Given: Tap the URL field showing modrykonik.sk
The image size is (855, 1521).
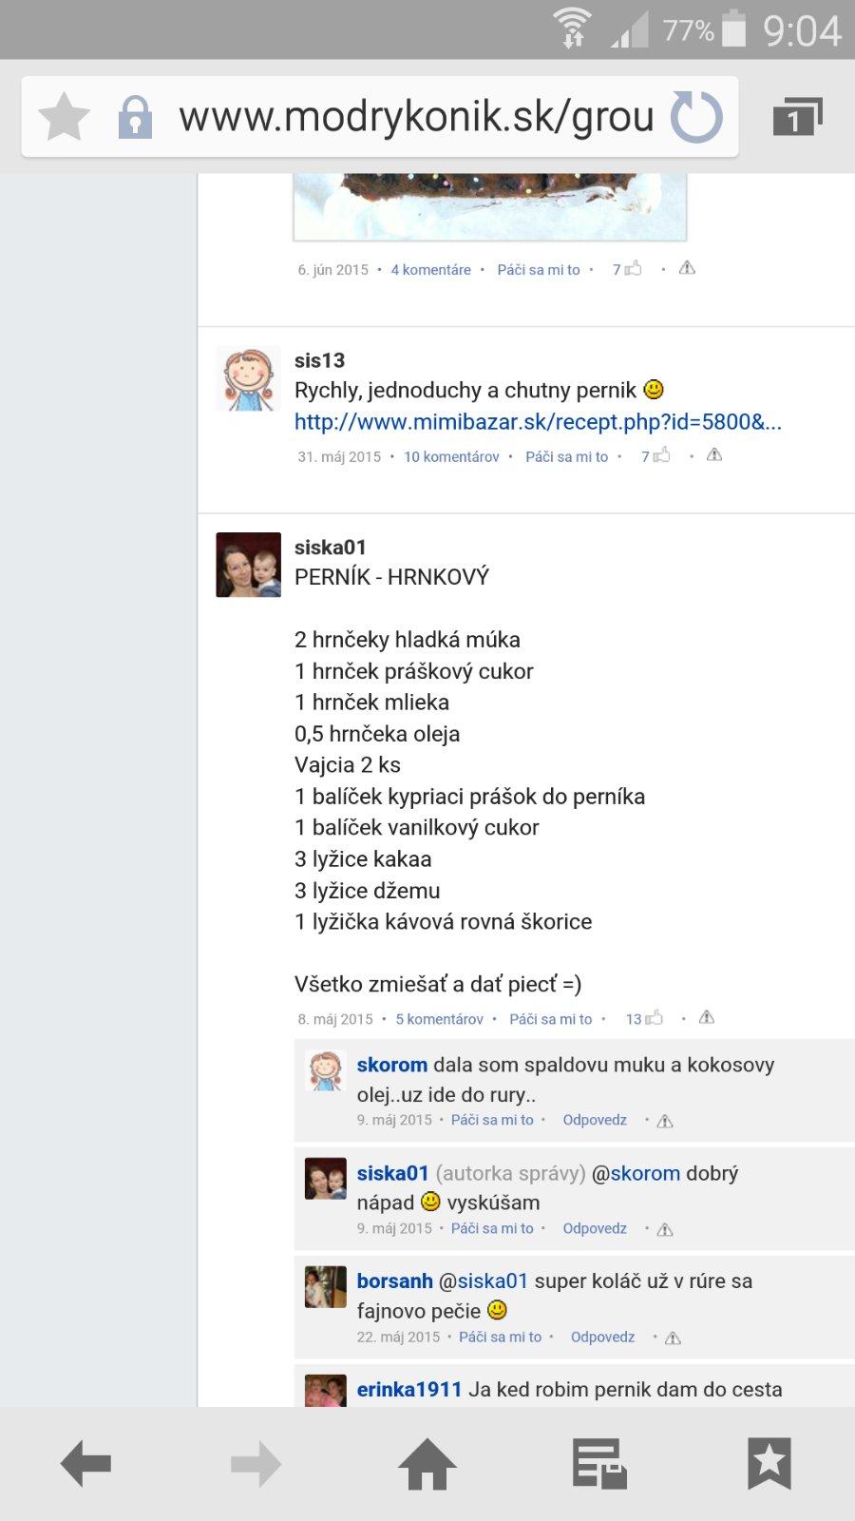Looking at the screenshot, I should click(416, 117).
